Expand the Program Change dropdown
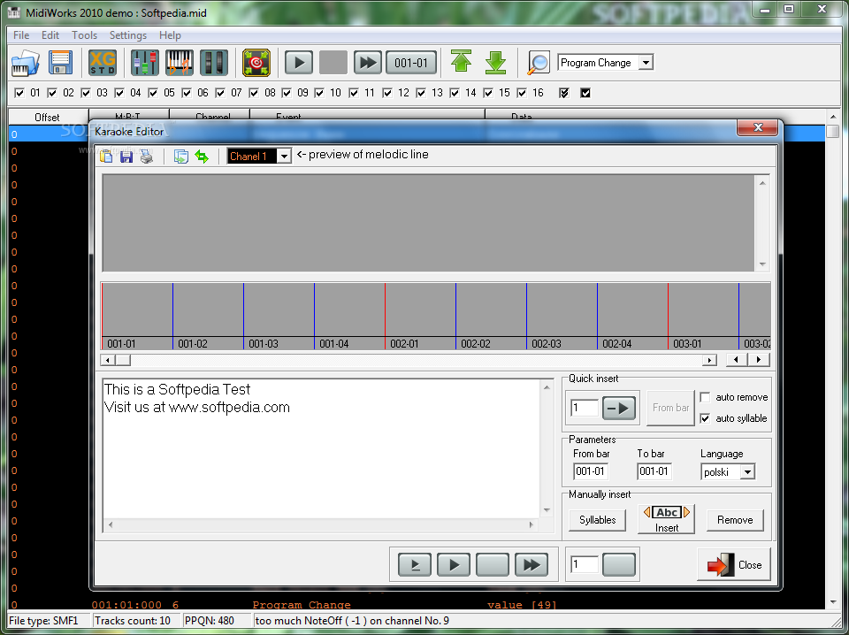The height and width of the screenshot is (635, 849). (x=646, y=63)
